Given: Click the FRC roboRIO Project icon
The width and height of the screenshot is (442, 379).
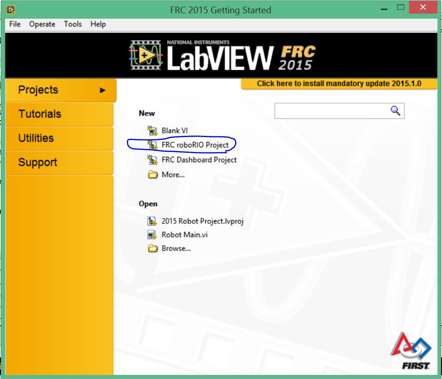Looking at the screenshot, I should tap(152, 145).
